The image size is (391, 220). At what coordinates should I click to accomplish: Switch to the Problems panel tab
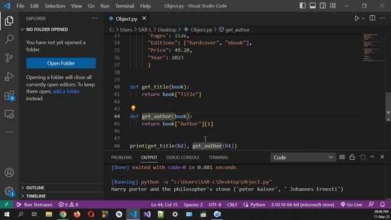[x=122, y=158]
